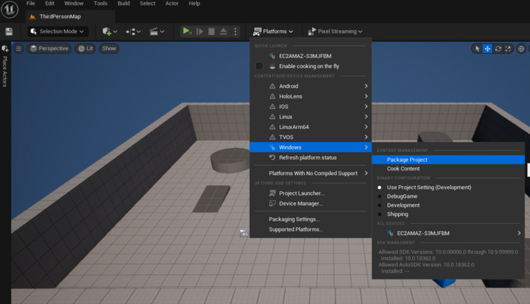Image resolution: width=530 pixels, height=304 pixels.
Task: Quick launch on EC2AMAZ-S3MJFBM device
Action: 311,56
